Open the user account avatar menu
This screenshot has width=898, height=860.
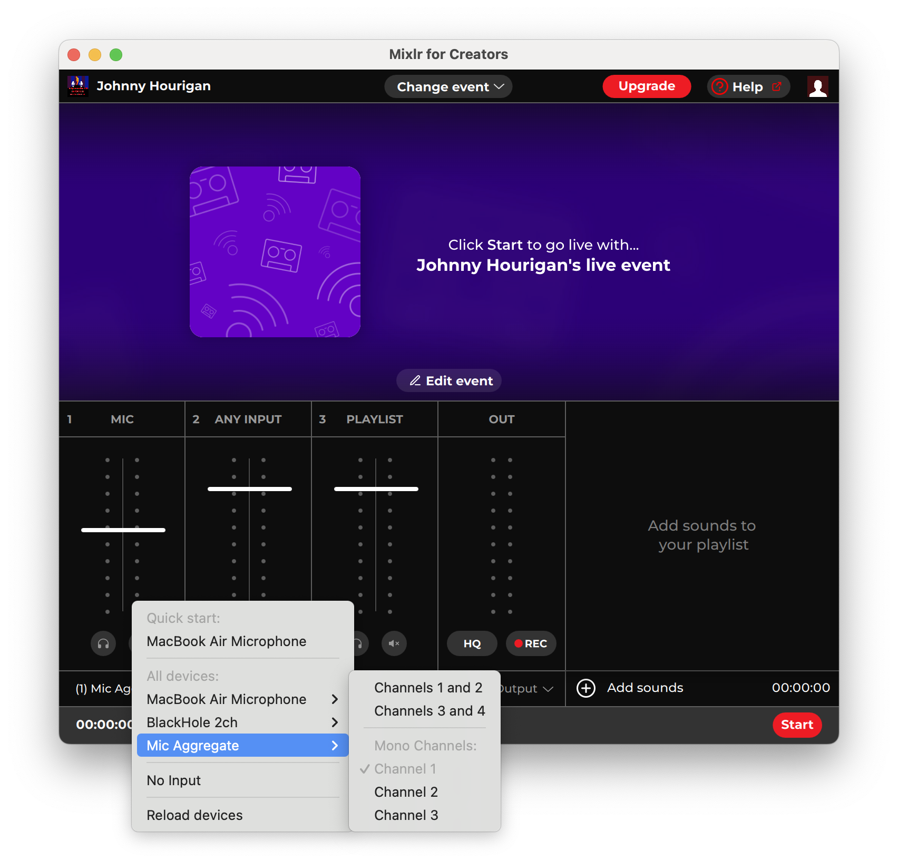pos(817,86)
